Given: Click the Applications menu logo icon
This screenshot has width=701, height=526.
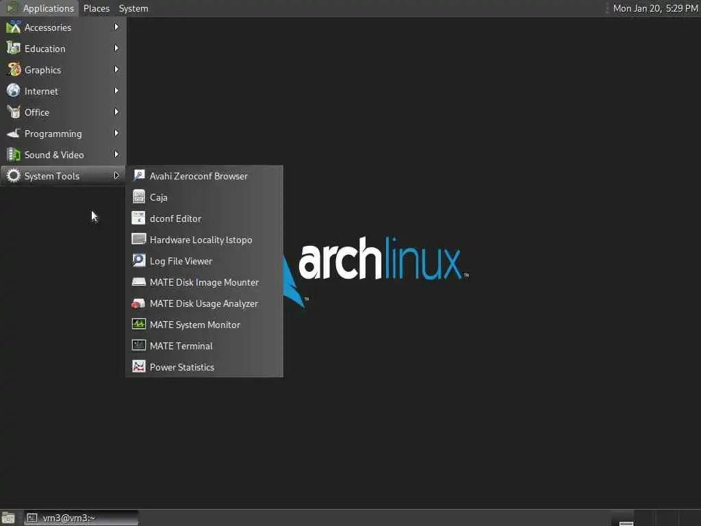Looking at the screenshot, I should (12, 8).
